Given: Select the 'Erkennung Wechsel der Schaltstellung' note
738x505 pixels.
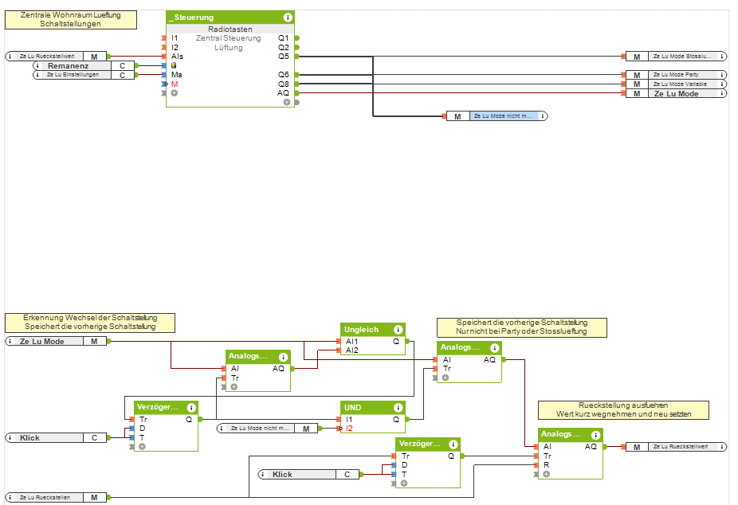Looking at the screenshot, I should (x=90, y=323).
